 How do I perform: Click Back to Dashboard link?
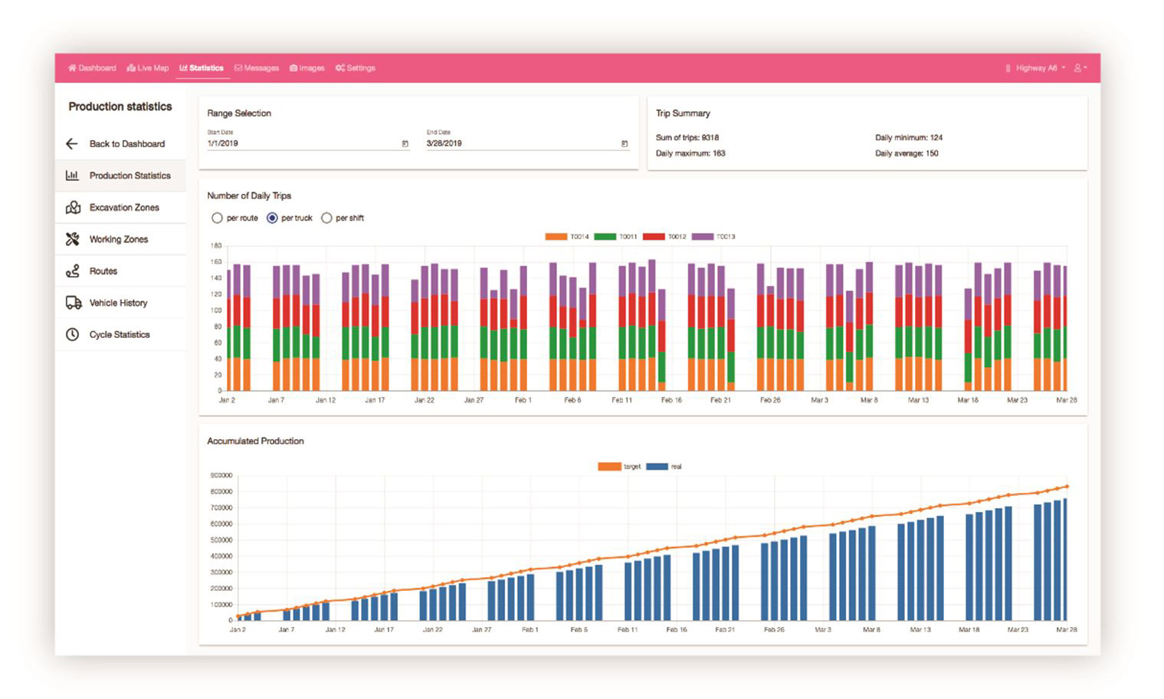tap(126, 144)
